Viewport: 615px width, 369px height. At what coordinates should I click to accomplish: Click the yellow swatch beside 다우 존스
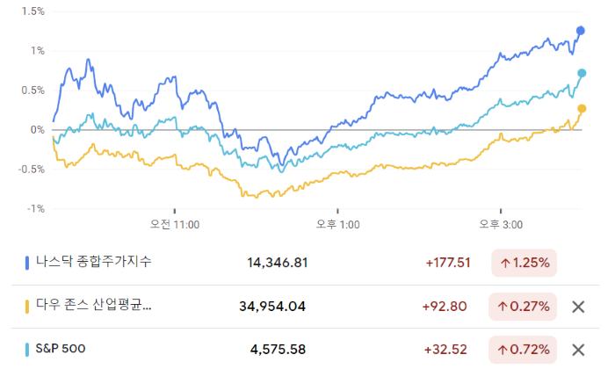point(27,307)
